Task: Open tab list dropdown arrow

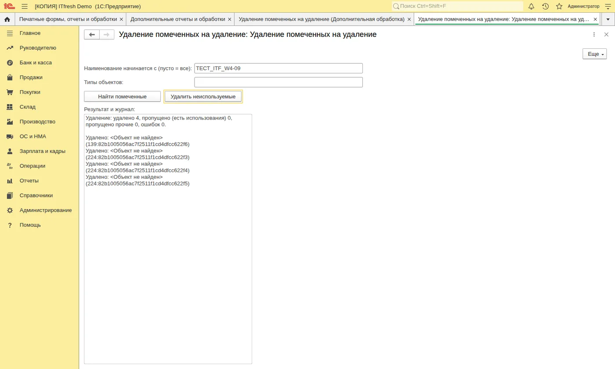Action: (608, 19)
